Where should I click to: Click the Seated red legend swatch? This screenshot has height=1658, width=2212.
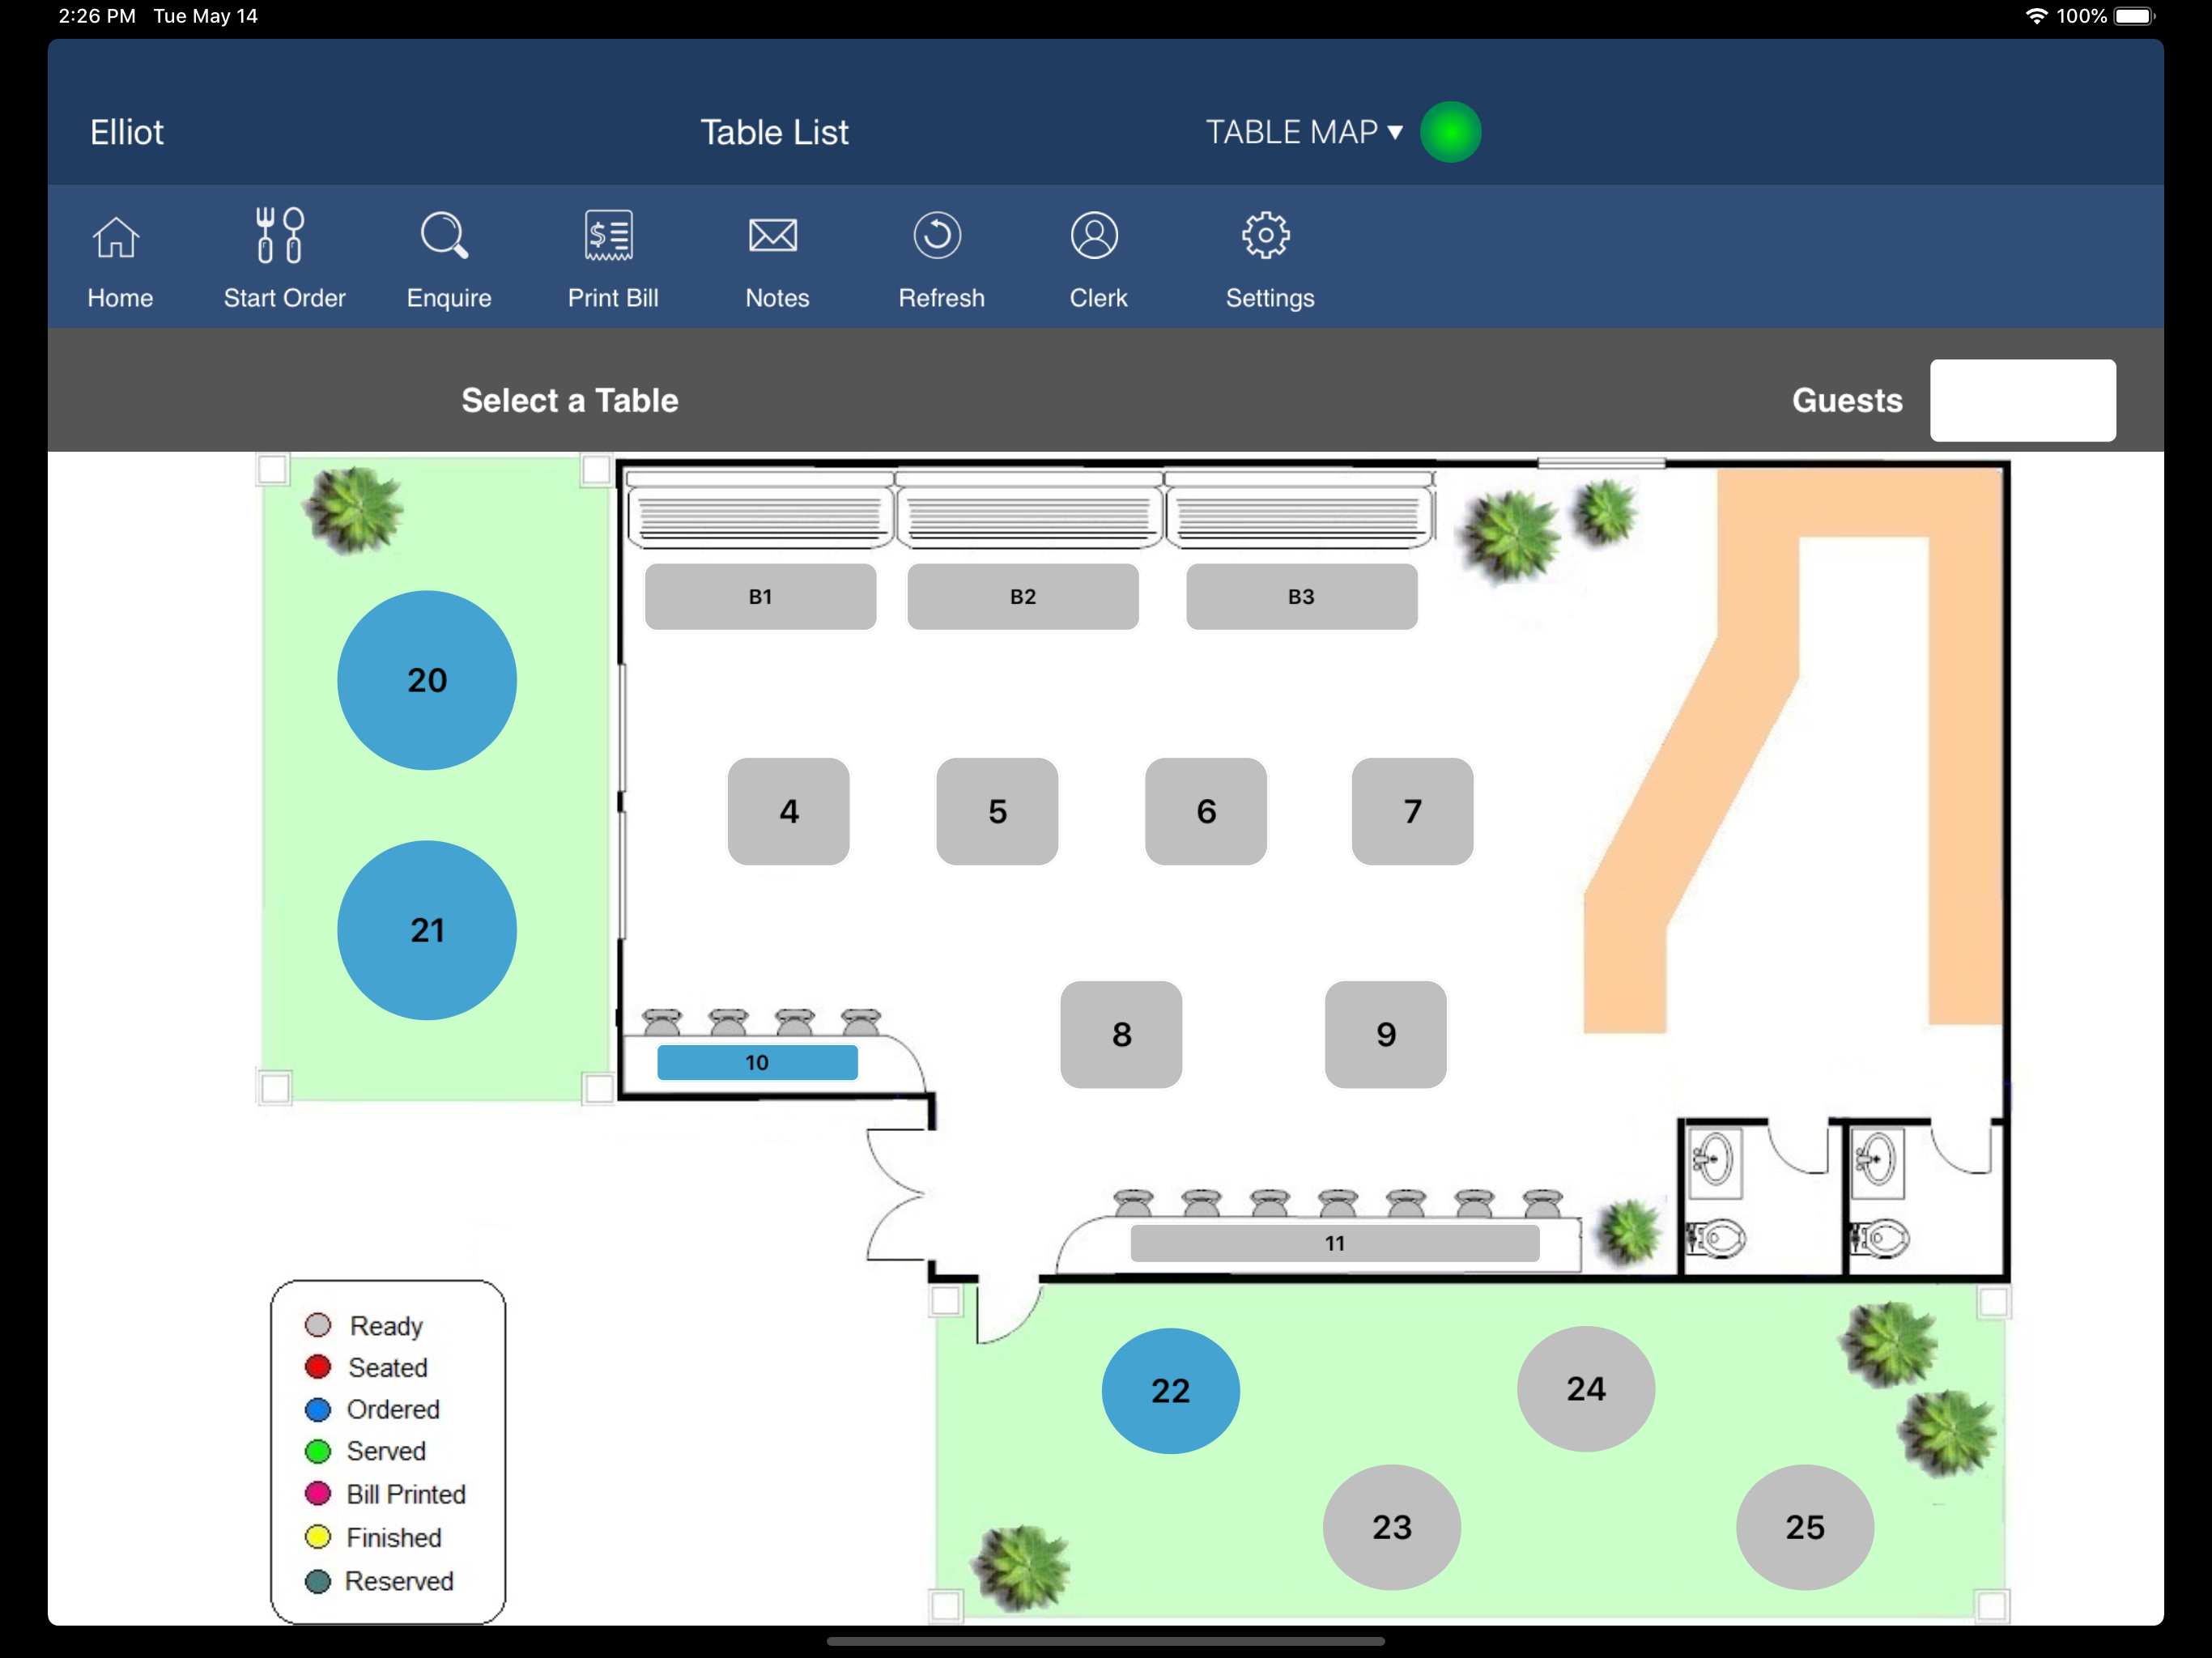point(318,1367)
